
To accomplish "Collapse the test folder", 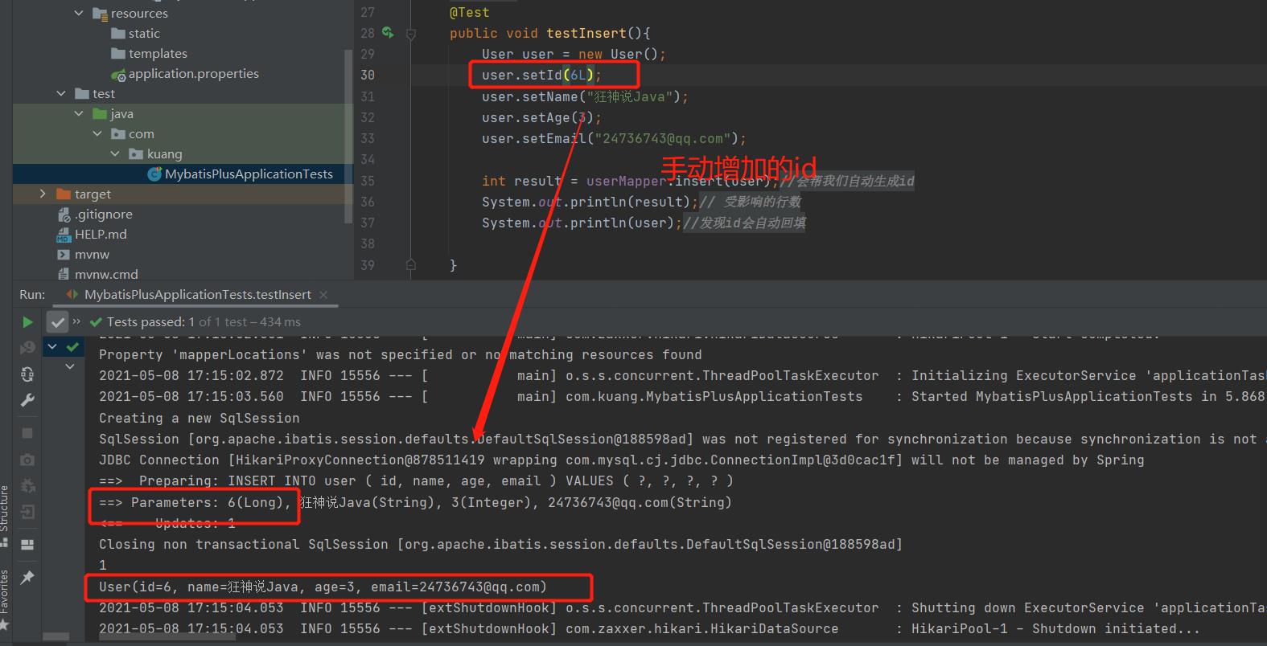I will click(x=61, y=94).
